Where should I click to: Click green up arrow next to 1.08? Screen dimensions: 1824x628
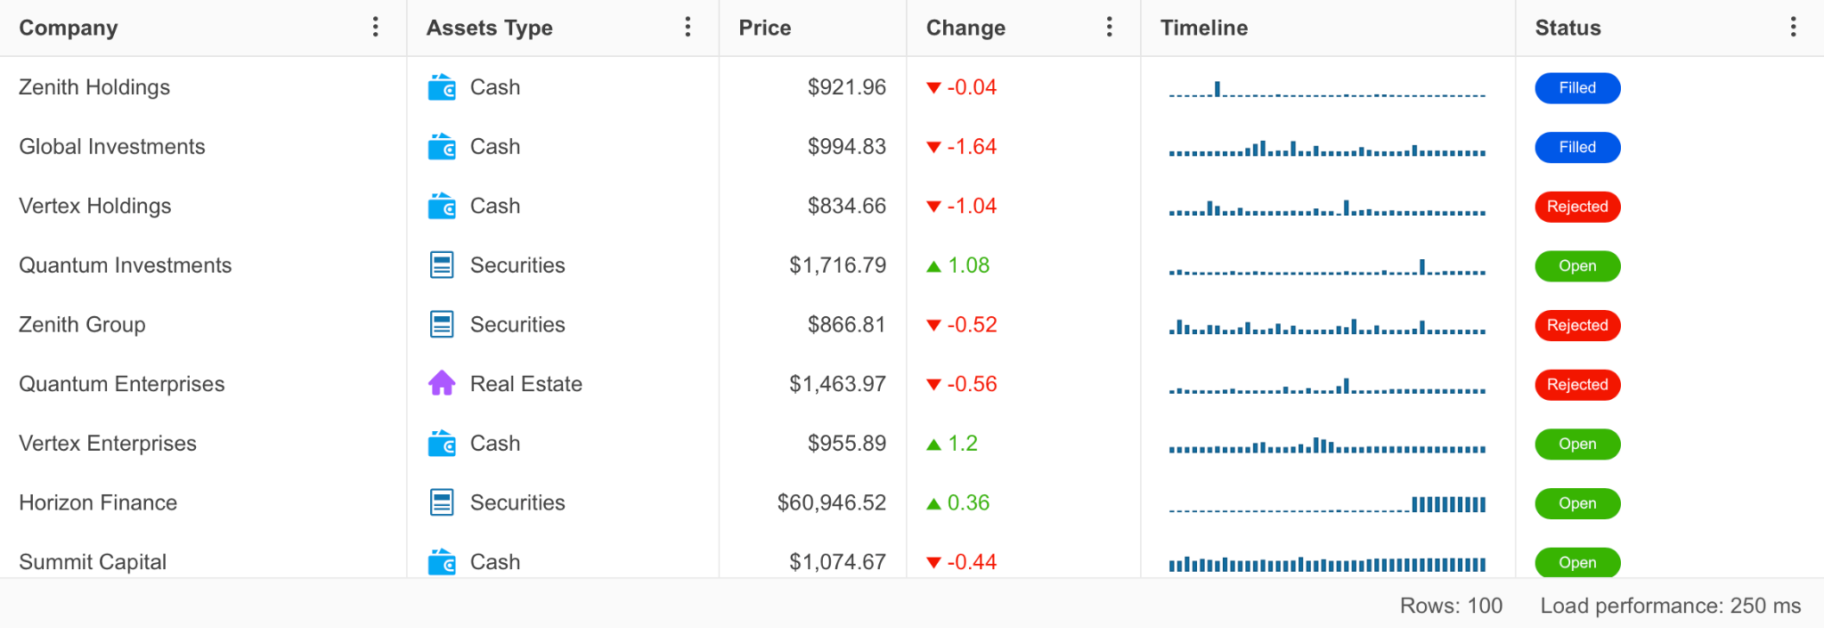[933, 266]
